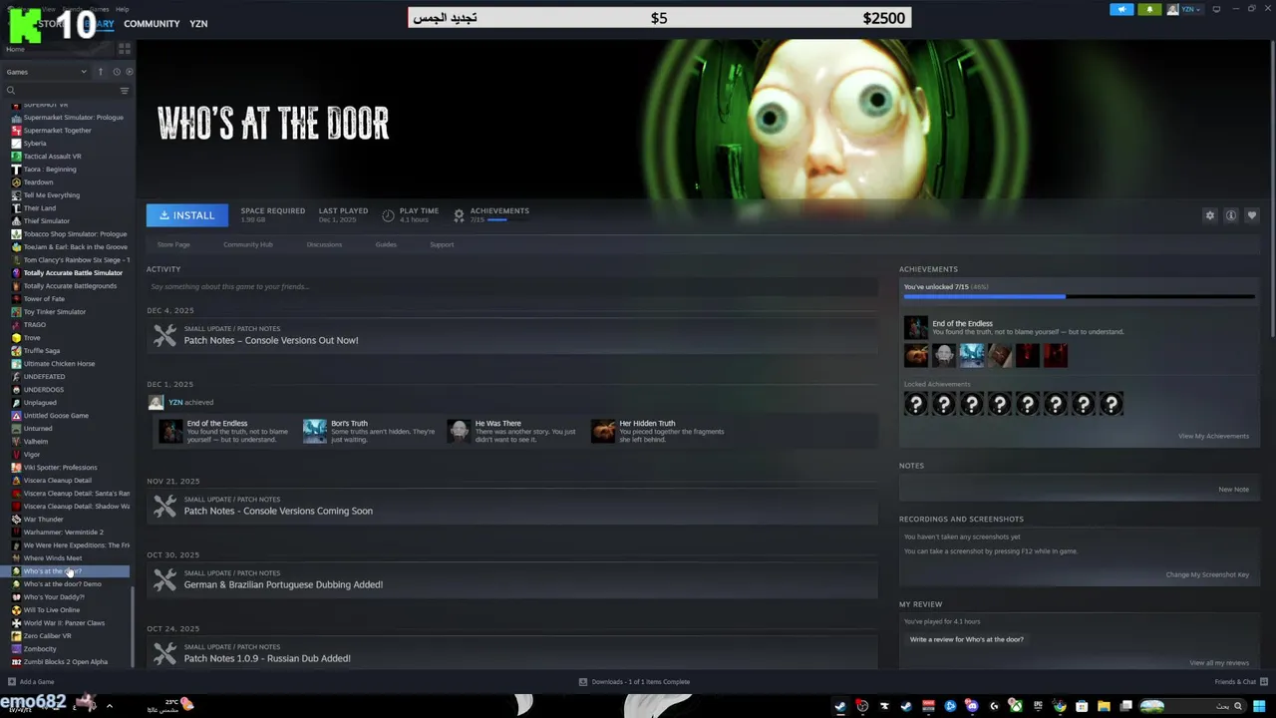1276x718 pixels.
Task: Show game info circle icon
Action: click(1231, 215)
